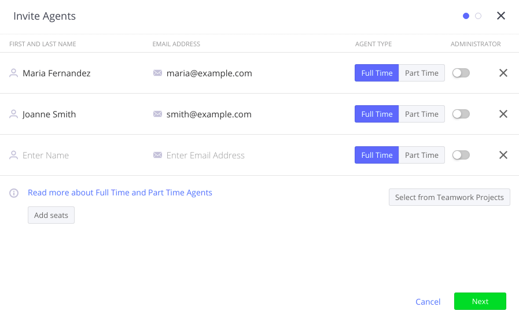The width and height of the screenshot is (519, 322).
Task: Click the person icon beside Joanne Smith
Action: (x=14, y=114)
